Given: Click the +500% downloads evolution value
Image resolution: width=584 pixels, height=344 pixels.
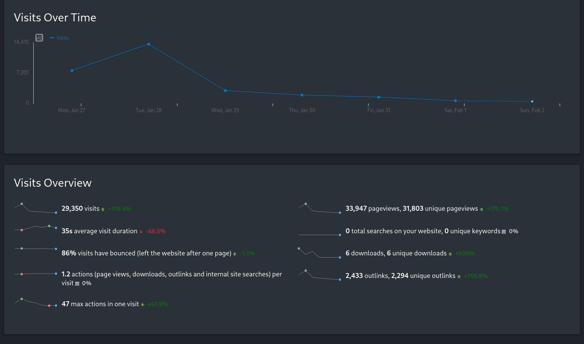Looking at the screenshot, I should 465,254.
